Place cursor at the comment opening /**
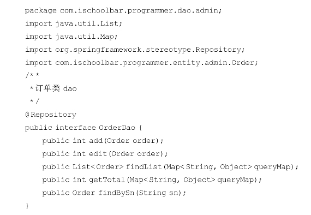The width and height of the screenshot is (311, 215). click(32, 75)
